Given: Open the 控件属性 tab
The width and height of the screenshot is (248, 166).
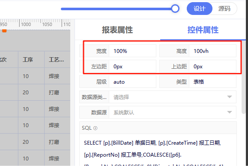Looking at the screenshot, I should click(203, 30).
